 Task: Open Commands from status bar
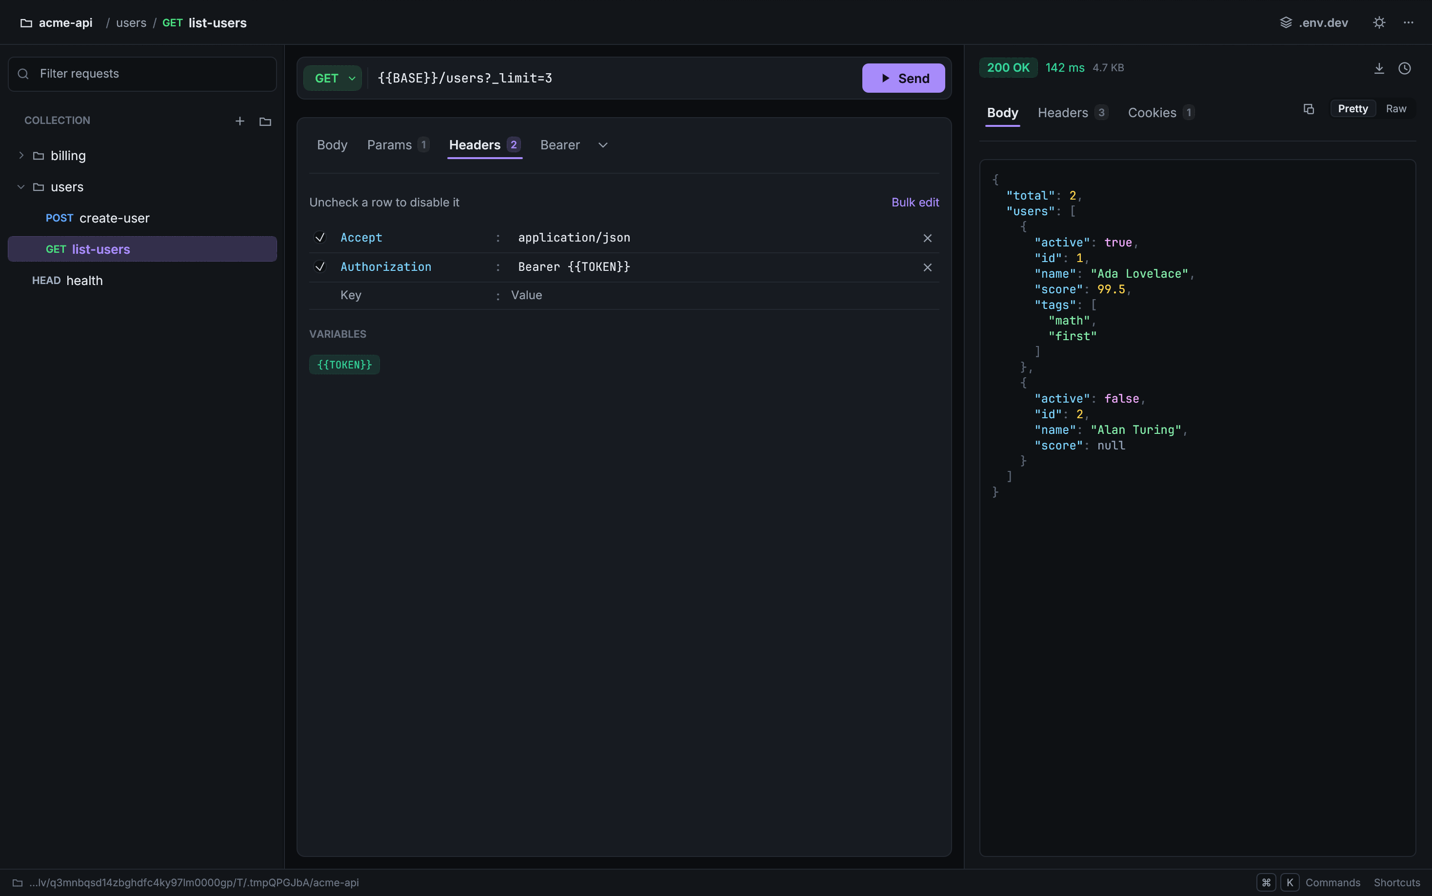click(1333, 883)
